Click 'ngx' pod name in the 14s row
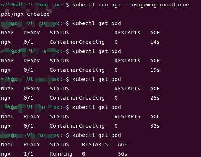The height and width of the screenshot is (157, 201). click(6, 42)
